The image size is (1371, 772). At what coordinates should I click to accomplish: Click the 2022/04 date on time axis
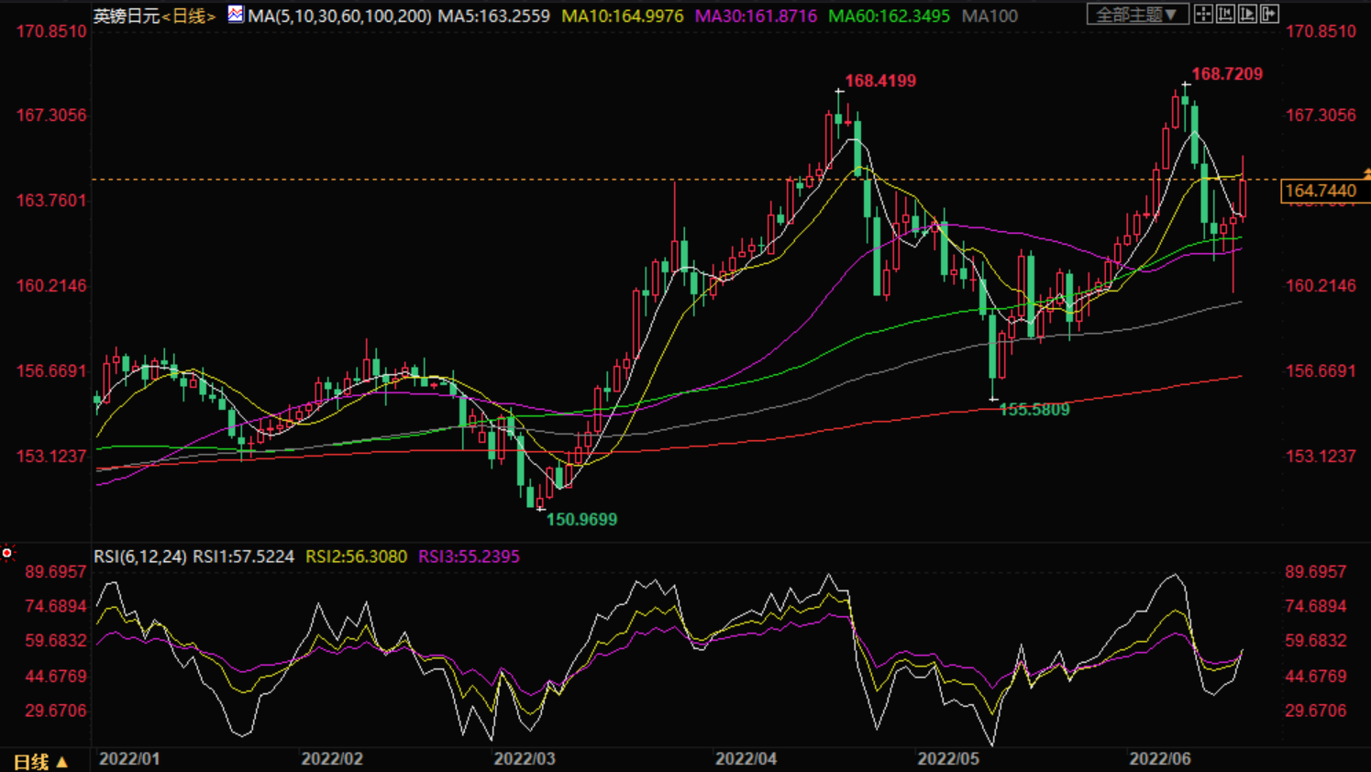pos(746,759)
